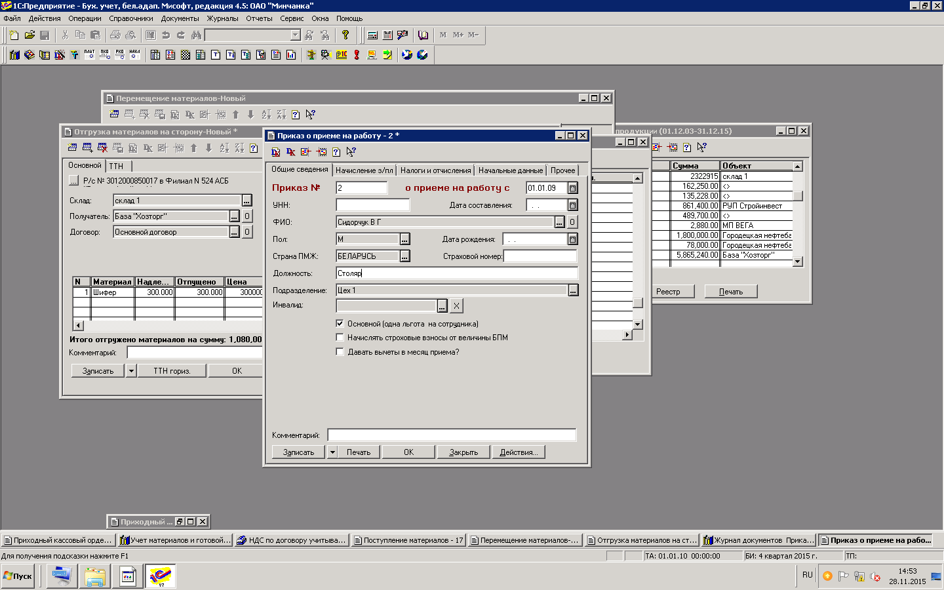Open the calculator icon in the main toolbar

pos(372,35)
